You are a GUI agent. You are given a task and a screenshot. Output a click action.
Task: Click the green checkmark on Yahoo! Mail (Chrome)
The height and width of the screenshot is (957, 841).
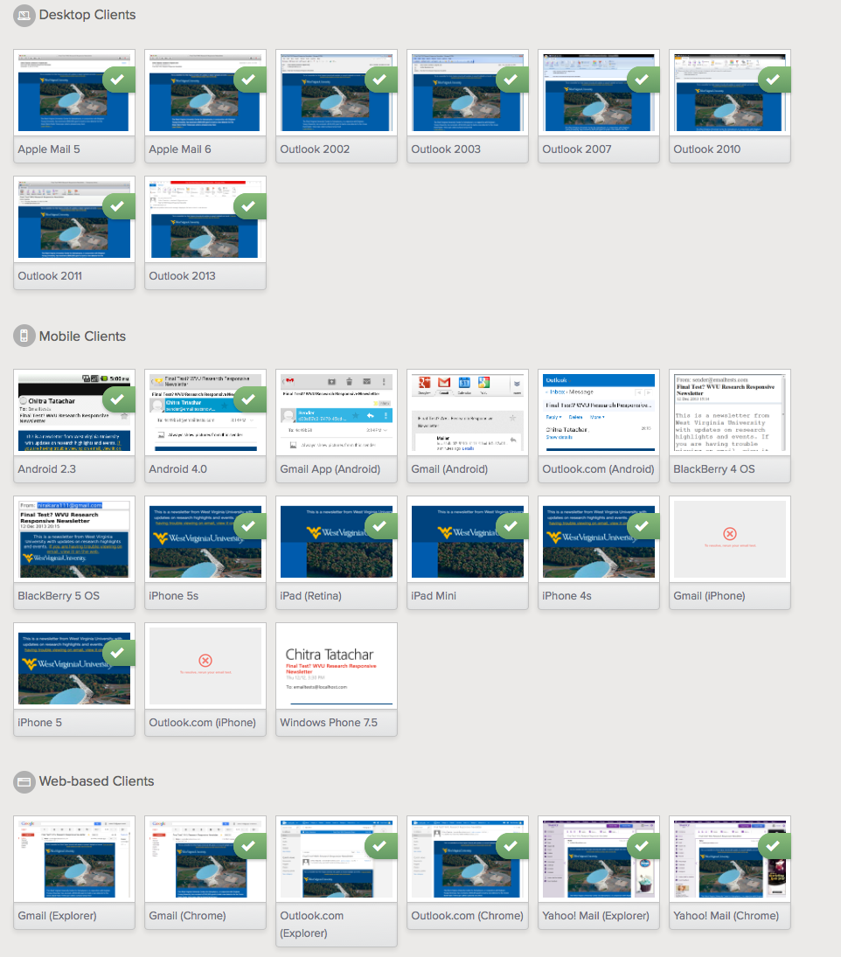click(775, 846)
